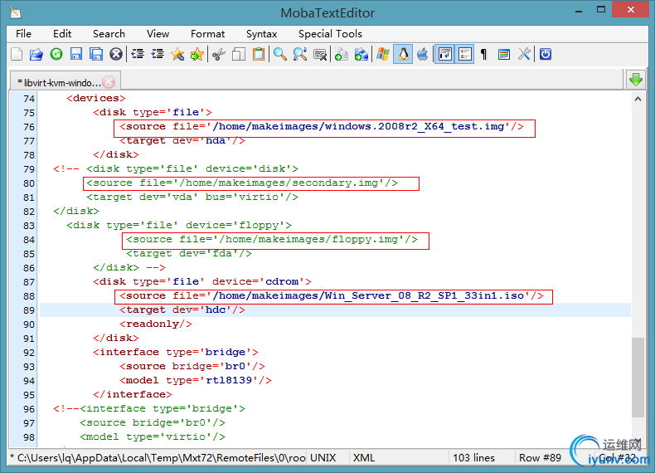The height and width of the screenshot is (473, 655).
Task: Open the Syntax menu
Action: (x=261, y=34)
